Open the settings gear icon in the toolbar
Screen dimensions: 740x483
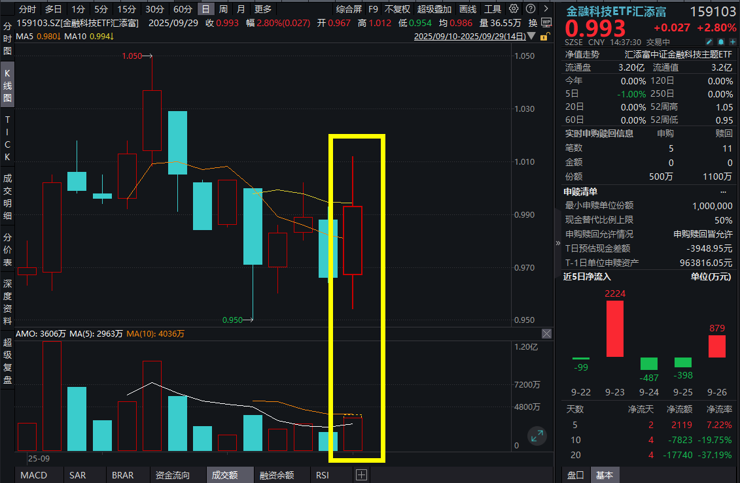click(x=514, y=9)
